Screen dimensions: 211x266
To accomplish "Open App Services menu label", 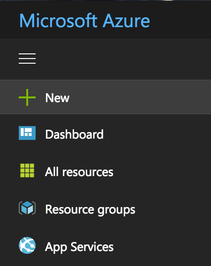I will point(79,247).
